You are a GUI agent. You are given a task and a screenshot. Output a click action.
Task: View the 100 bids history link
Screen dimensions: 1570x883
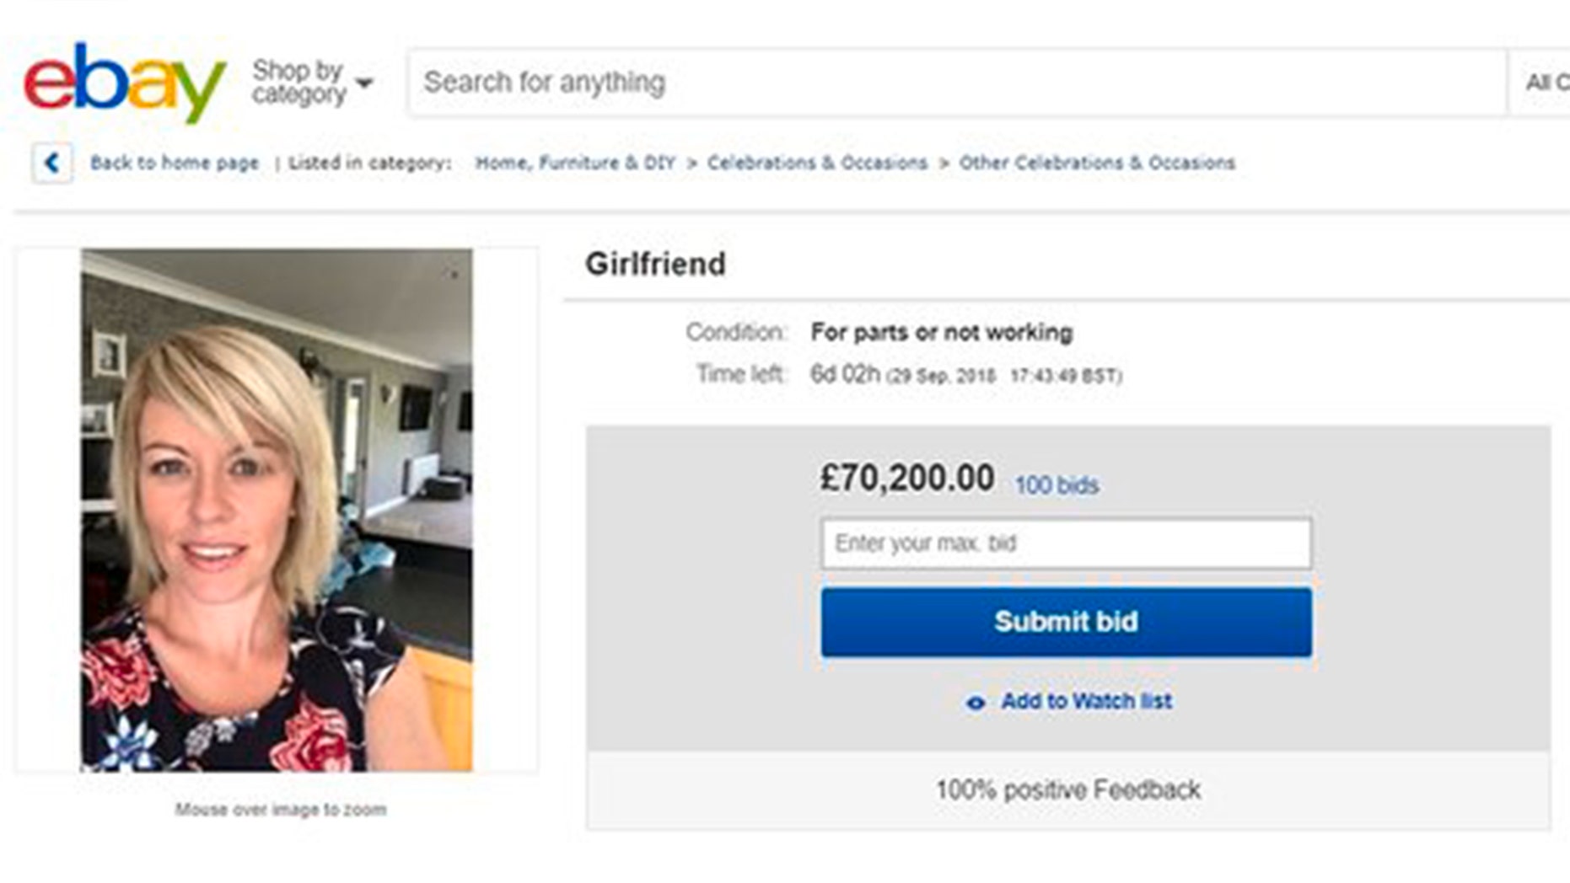click(1057, 485)
